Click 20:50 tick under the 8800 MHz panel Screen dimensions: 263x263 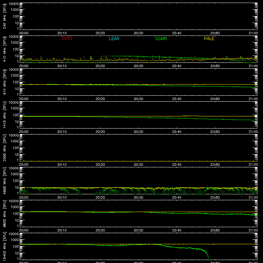215,230
